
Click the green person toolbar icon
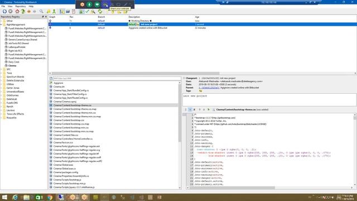[54, 11]
